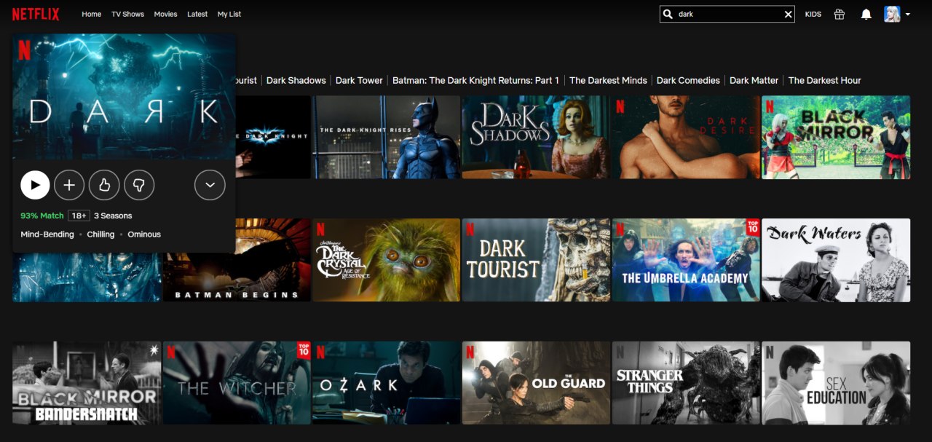The height and width of the screenshot is (442, 932).
Task: Open Black Mirror thumbnail in first row
Action: pos(836,137)
